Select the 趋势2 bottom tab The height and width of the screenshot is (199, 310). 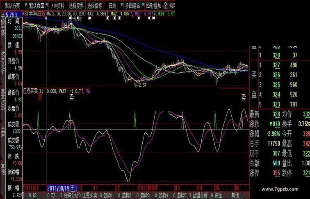125,195
